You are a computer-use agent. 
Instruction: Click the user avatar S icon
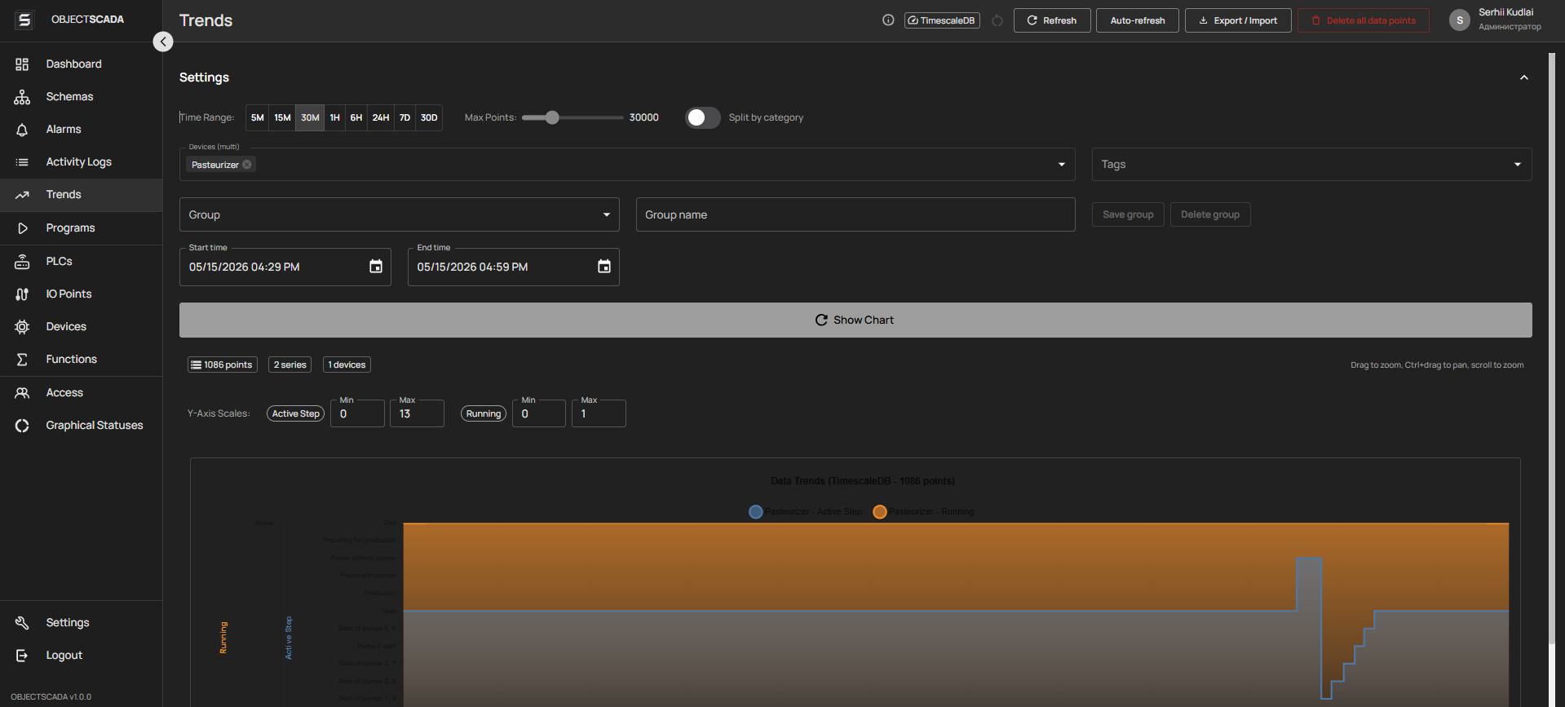[x=1460, y=20]
